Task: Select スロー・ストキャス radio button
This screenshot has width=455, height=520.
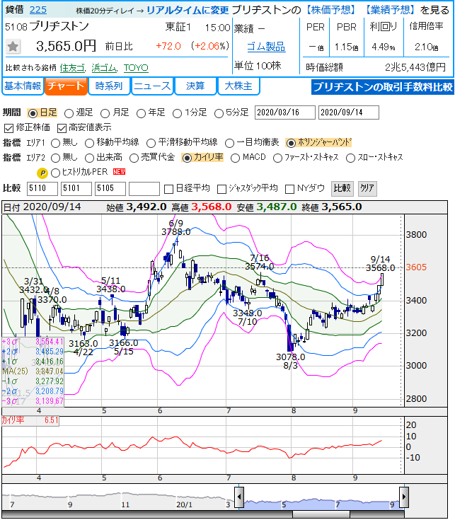Action: point(350,158)
